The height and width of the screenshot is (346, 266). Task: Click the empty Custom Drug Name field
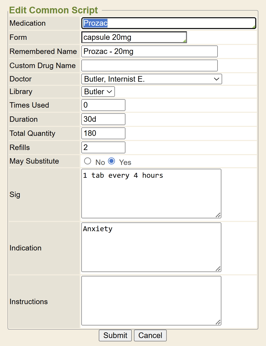(149, 66)
